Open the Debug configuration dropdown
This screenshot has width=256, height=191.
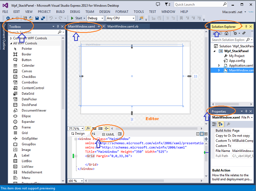click(x=95, y=18)
